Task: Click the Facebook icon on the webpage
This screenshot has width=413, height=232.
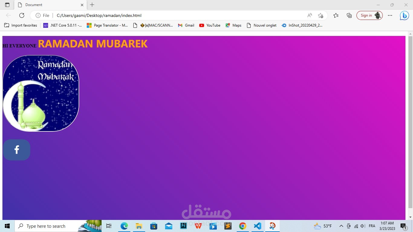Action: pos(16,149)
